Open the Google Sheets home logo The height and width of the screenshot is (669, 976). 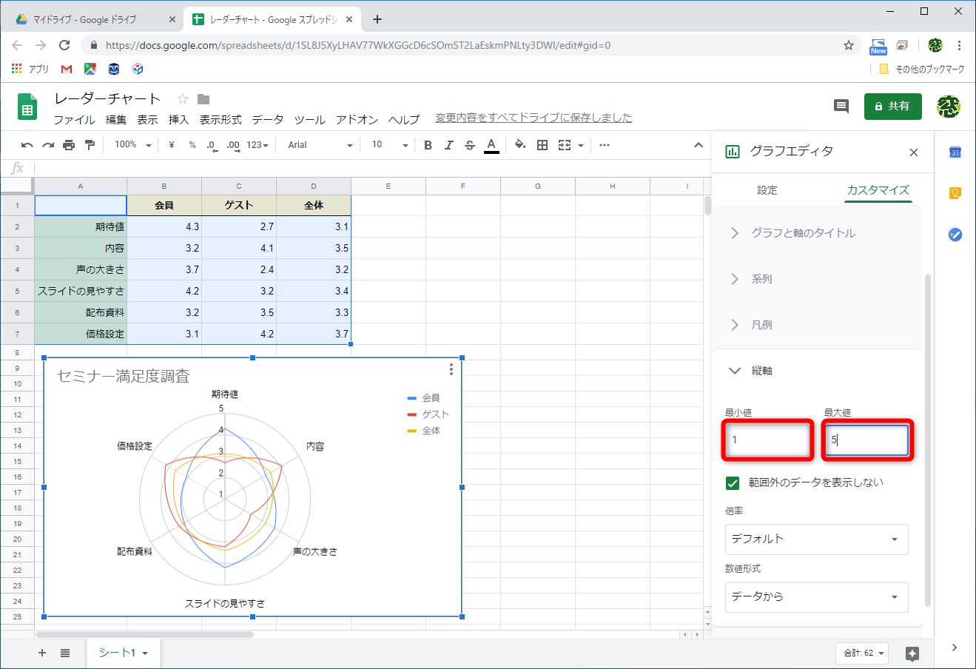27,107
